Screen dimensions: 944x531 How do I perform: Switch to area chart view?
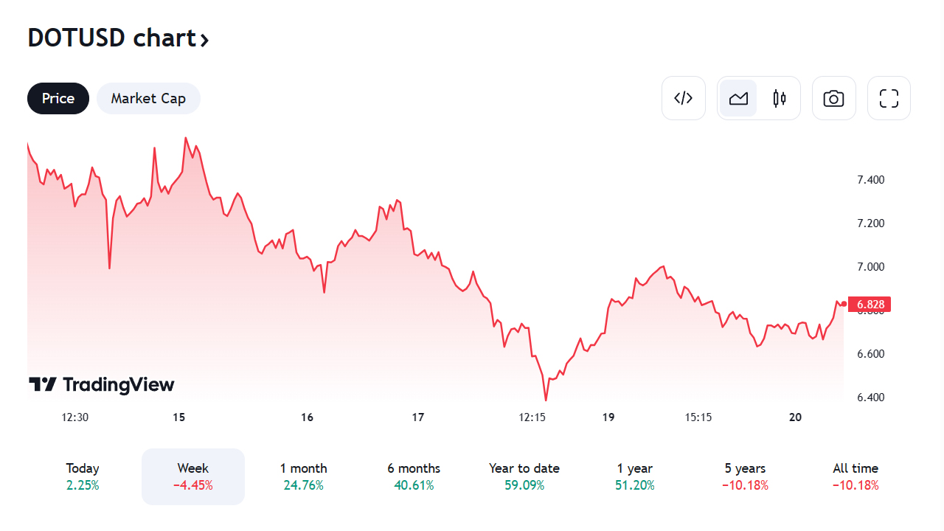point(738,98)
